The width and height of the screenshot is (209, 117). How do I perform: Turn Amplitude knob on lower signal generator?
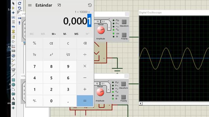point(100,92)
